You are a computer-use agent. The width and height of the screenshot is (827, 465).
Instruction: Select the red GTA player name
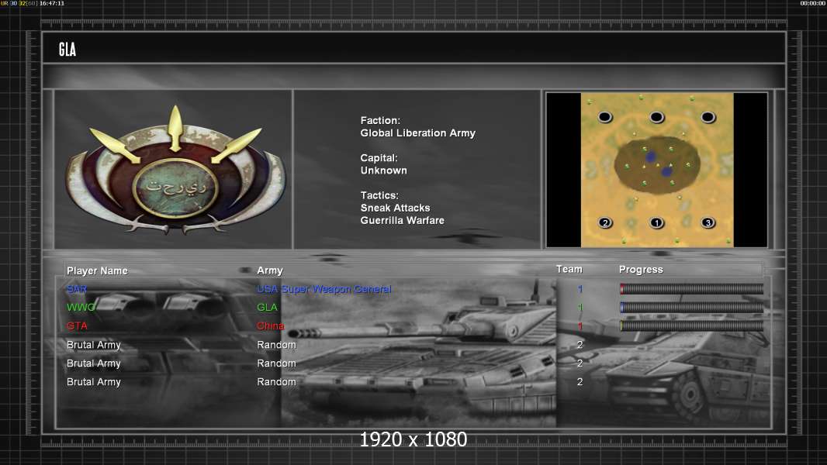point(77,326)
